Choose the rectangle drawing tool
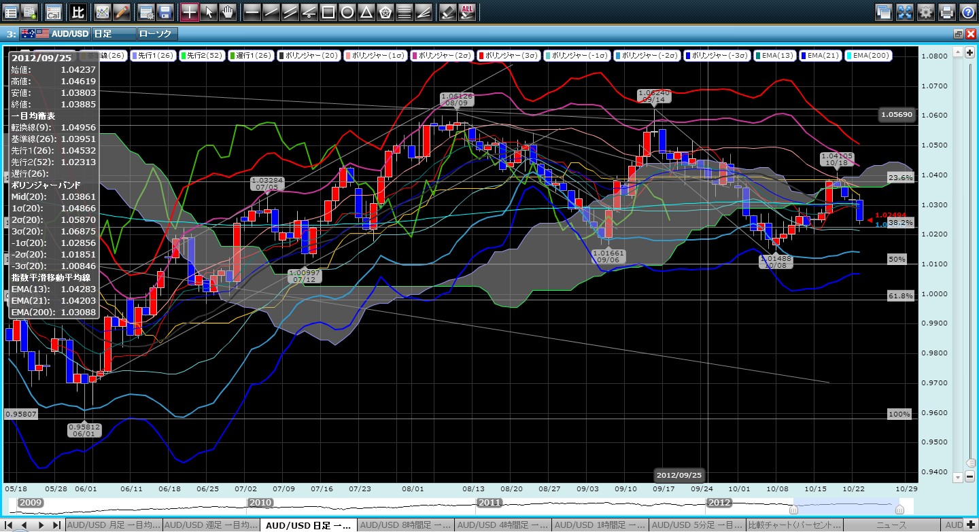 point(328,12)
